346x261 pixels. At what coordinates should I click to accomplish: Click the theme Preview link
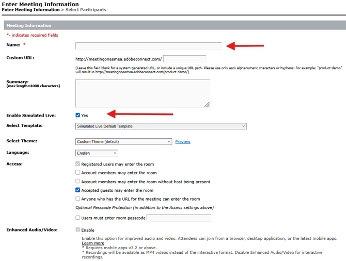click(182, 142)
